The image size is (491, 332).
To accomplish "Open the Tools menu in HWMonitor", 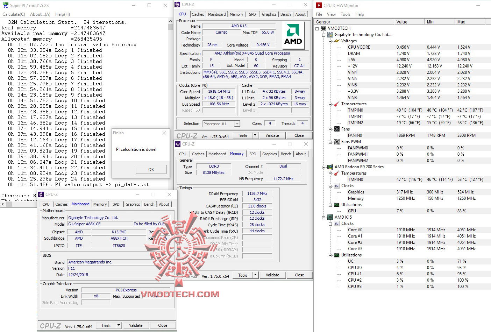I will 346,14.
